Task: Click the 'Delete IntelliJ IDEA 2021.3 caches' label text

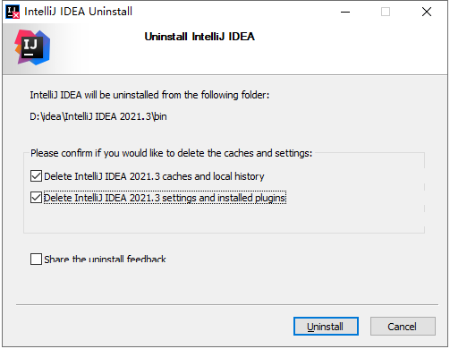Action: [x=117, y=176]
